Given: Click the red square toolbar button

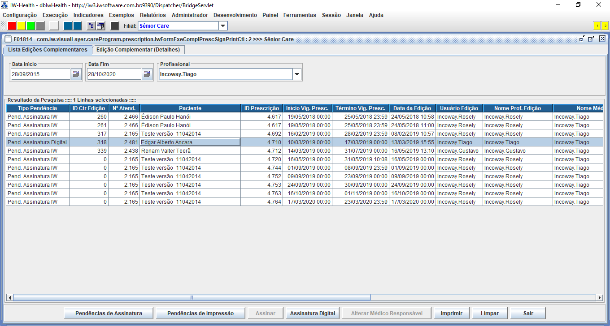Looking at the screenshot, I should pyautogui.click(x=12, y=26).
